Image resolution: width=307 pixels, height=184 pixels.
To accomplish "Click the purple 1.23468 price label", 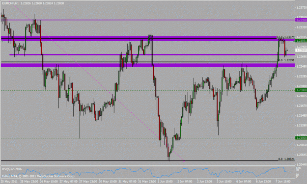I will (x=301, y=20).
